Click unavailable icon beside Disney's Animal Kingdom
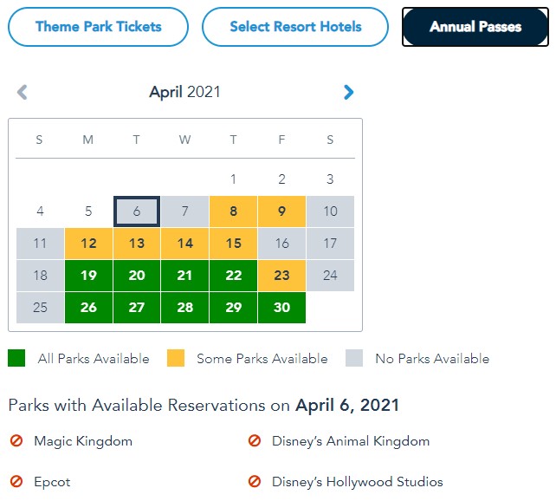Viewport: 556px width, 501px height. click(255, 441)
